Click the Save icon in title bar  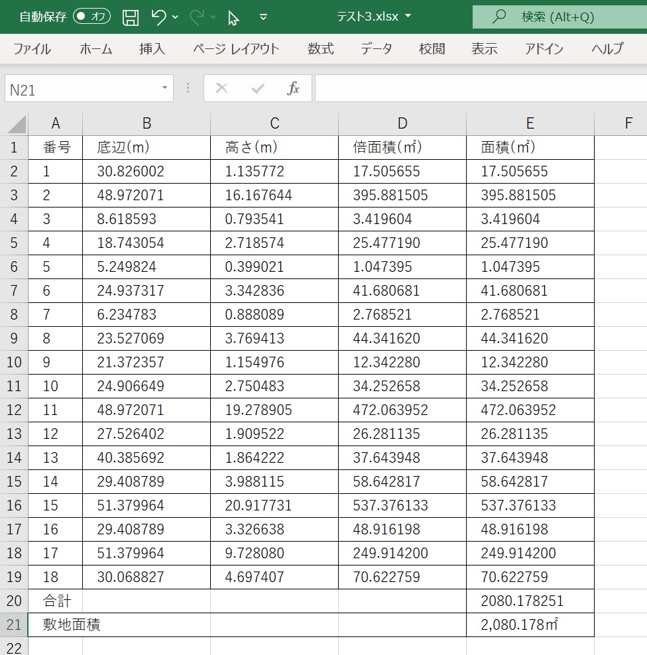click(131, 17)
